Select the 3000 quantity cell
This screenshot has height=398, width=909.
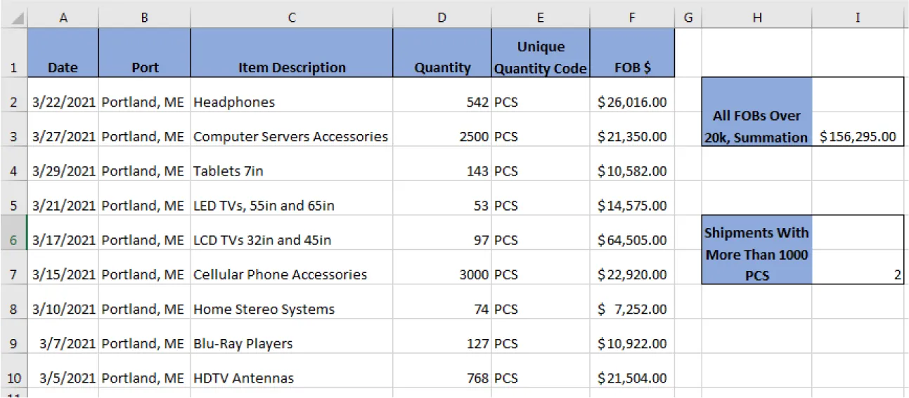[441, 274]
